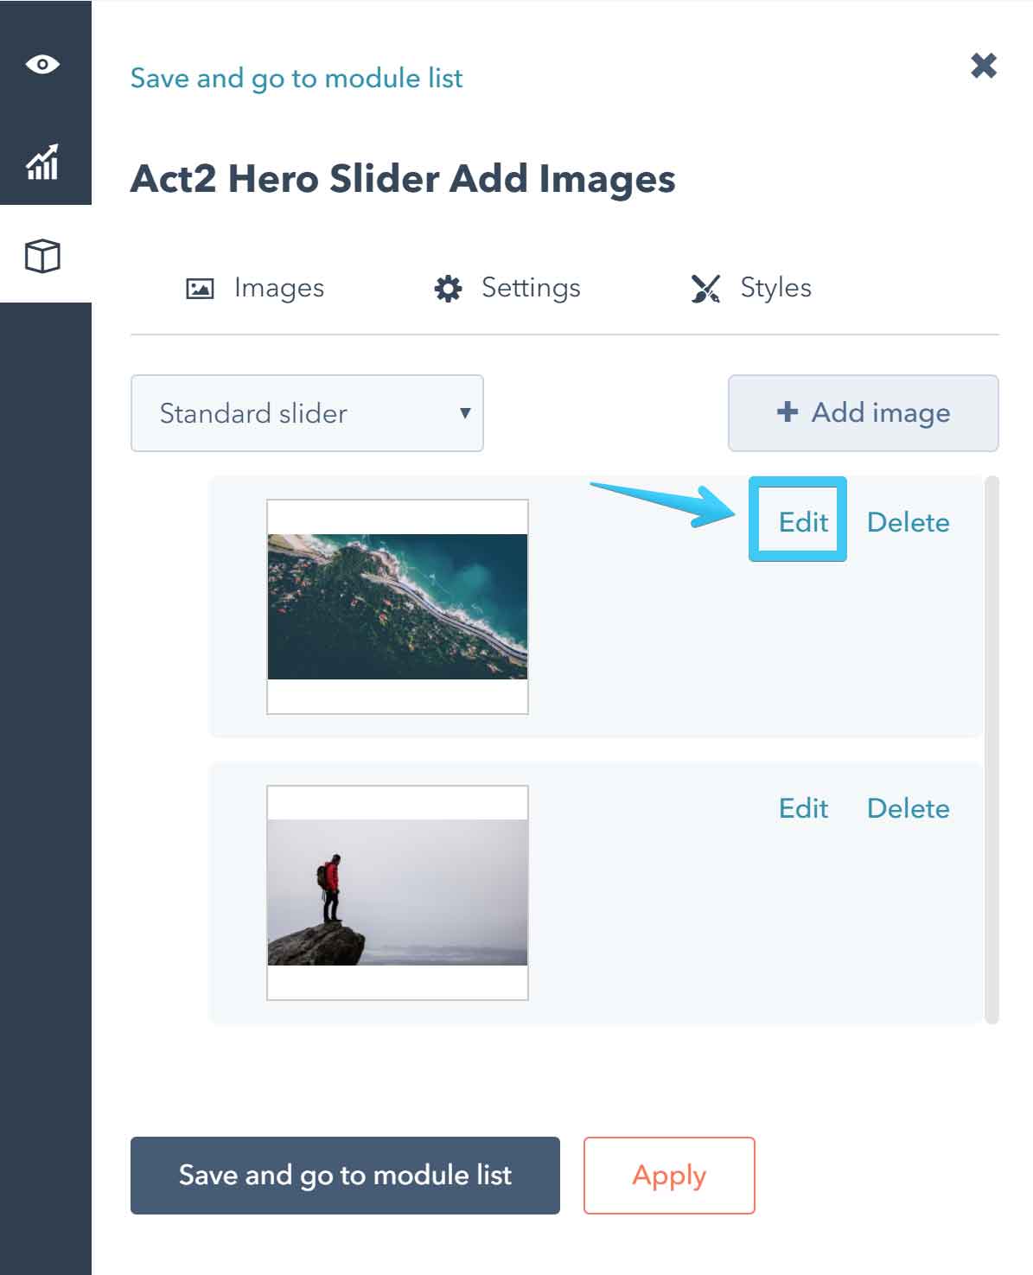Open the Standard slider dropdown
The height and width of the screenshot is (1275, 1033).
[306, 413]
